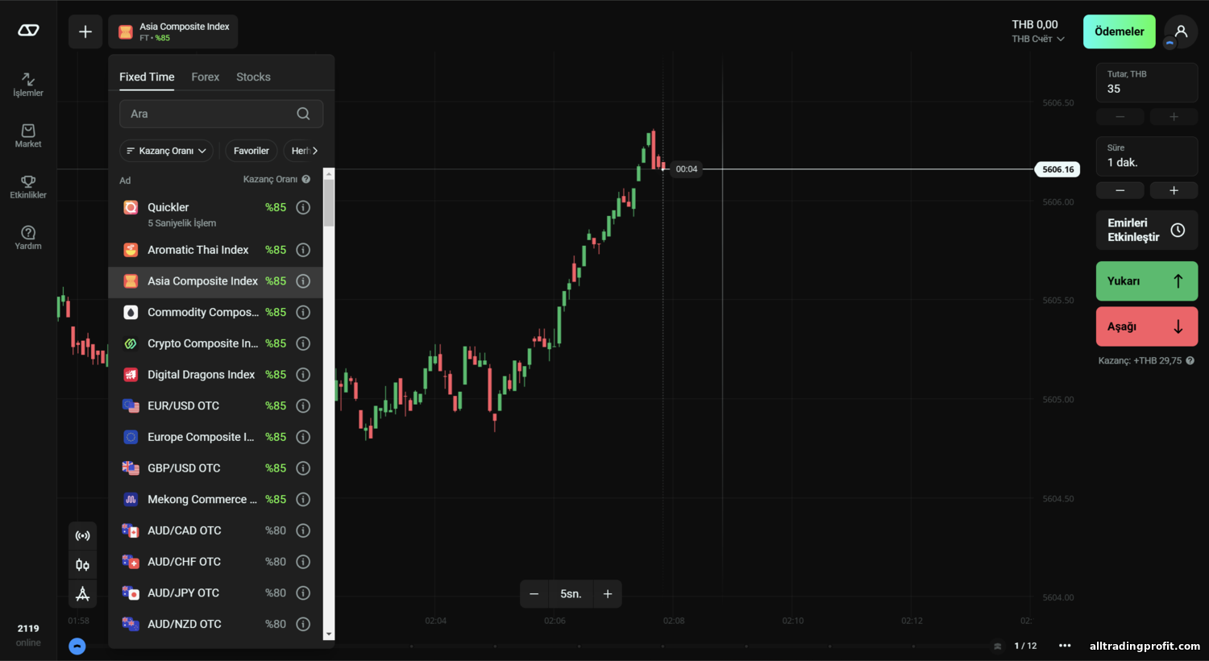
Task: Click the Ödemeler payments button
Action: coord(1120,31)
